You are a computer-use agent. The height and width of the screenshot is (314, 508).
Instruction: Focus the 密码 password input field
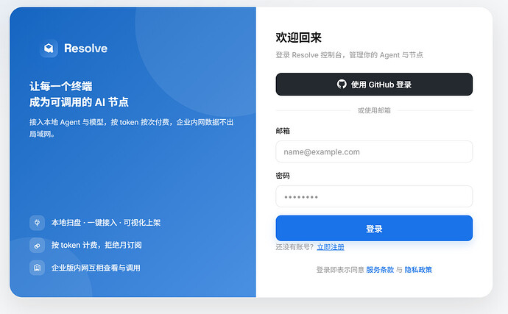coord(374,196)
